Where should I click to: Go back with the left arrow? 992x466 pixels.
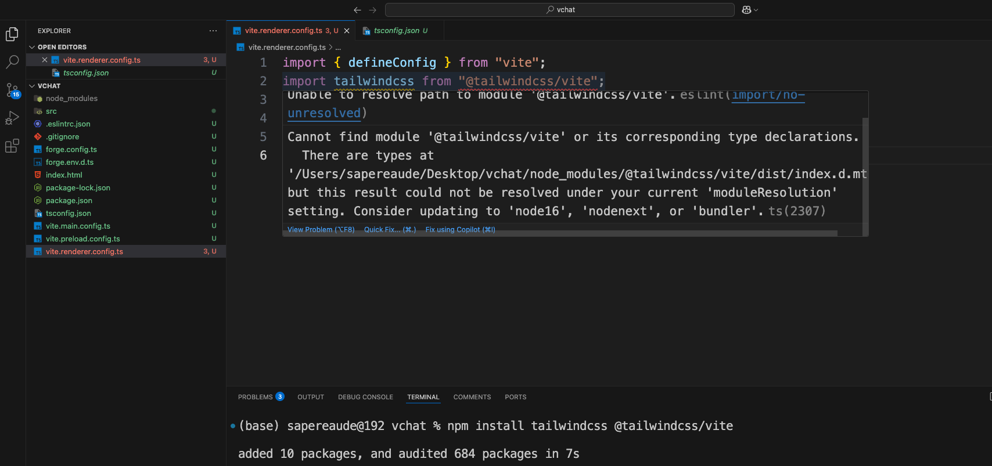(x=357, y=10)
